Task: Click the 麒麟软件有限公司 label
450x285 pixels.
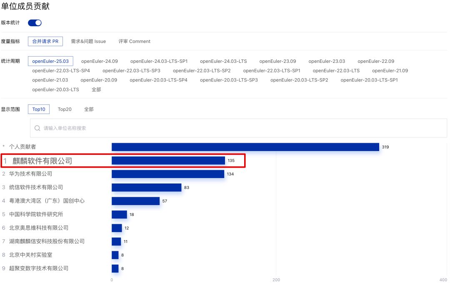Action: click(42, 161)
